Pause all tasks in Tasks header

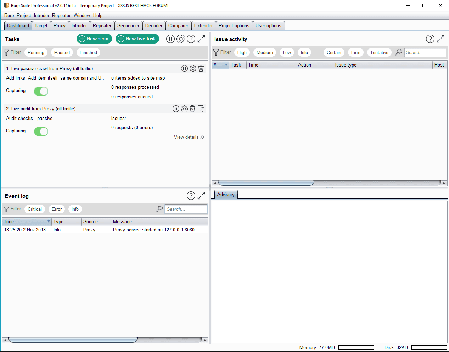point(170,39)
